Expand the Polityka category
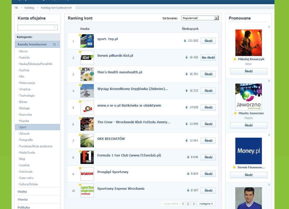 (x=37, y=207)
